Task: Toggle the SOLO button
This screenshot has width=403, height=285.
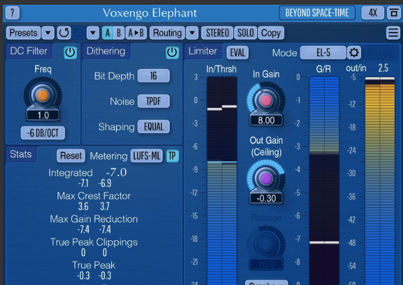Action: (246, 33)
